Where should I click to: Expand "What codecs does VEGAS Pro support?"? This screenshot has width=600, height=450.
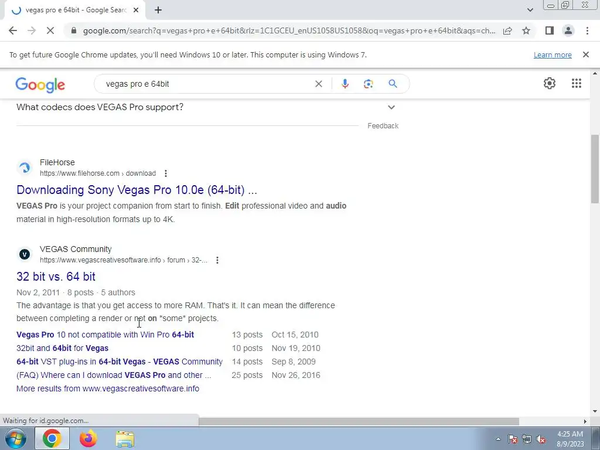[206, 107]
